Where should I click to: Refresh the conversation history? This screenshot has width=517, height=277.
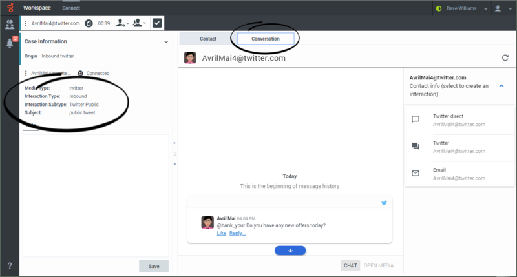[x=505, y=58]
